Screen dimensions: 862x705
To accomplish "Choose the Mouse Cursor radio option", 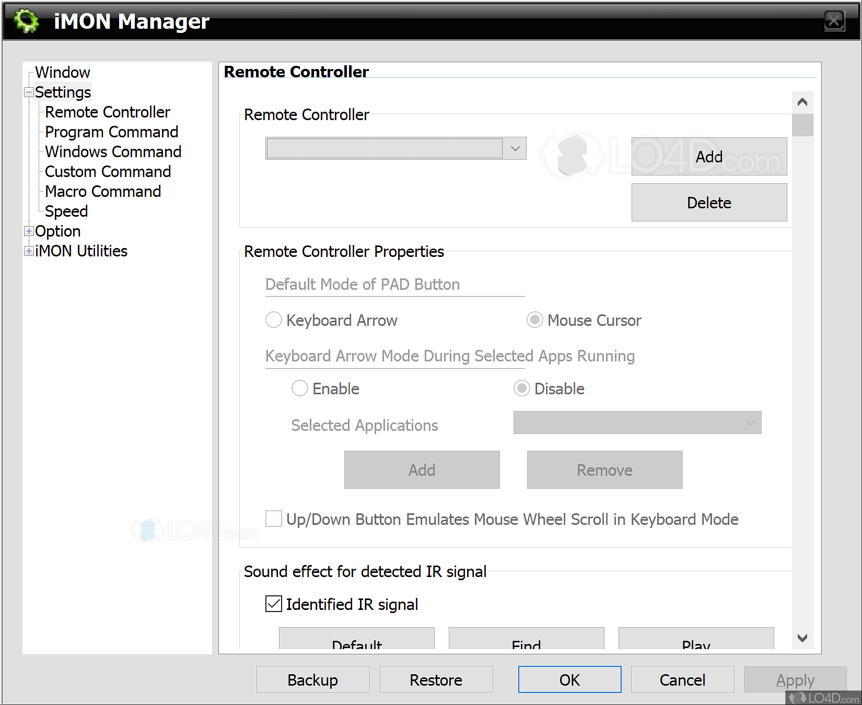I will point(534,320).
